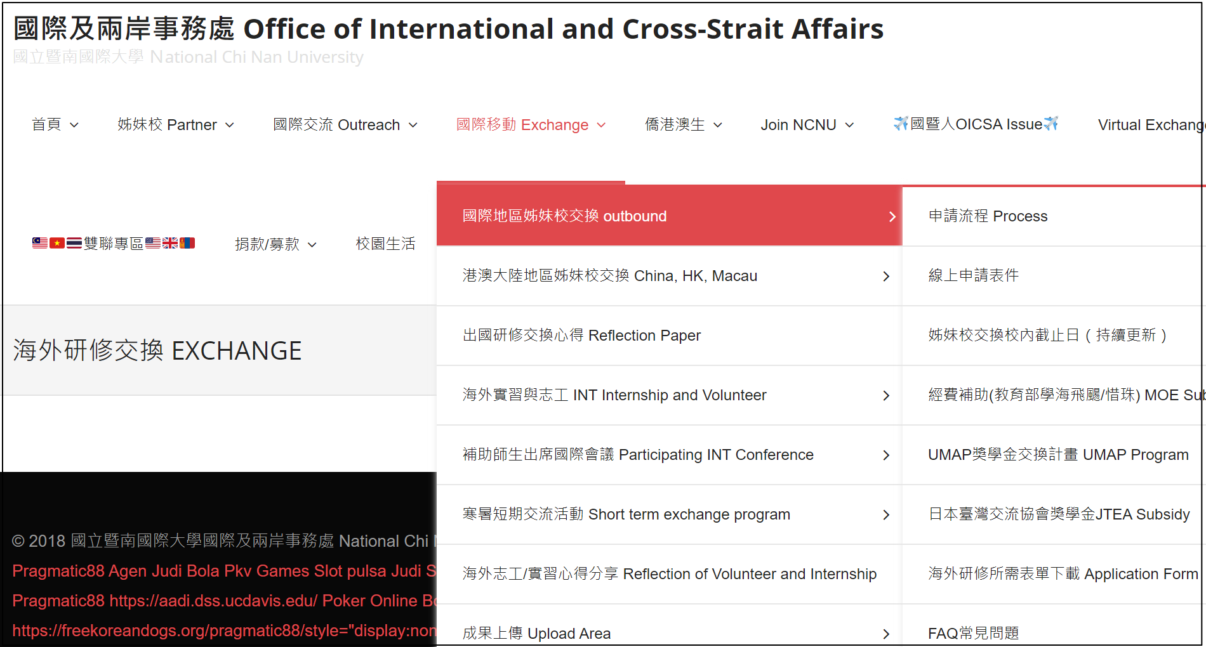
Task: Click the airplane icon before 國暨人OICSA Issue
Action: tap(901, 124)
